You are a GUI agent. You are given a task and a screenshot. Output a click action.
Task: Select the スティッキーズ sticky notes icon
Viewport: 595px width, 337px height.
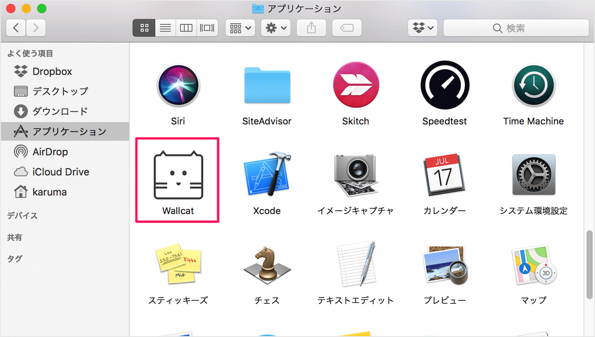click(x=178, y=264)
